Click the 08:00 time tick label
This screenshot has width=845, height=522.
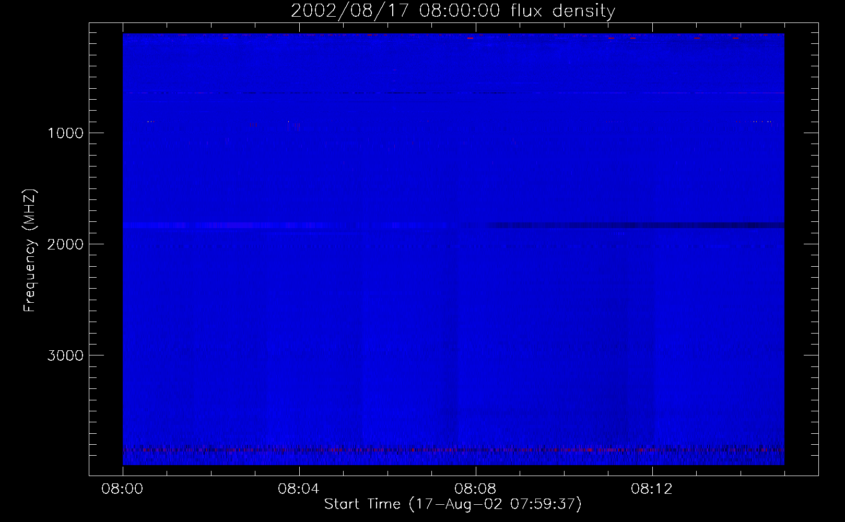pos(122,489)
